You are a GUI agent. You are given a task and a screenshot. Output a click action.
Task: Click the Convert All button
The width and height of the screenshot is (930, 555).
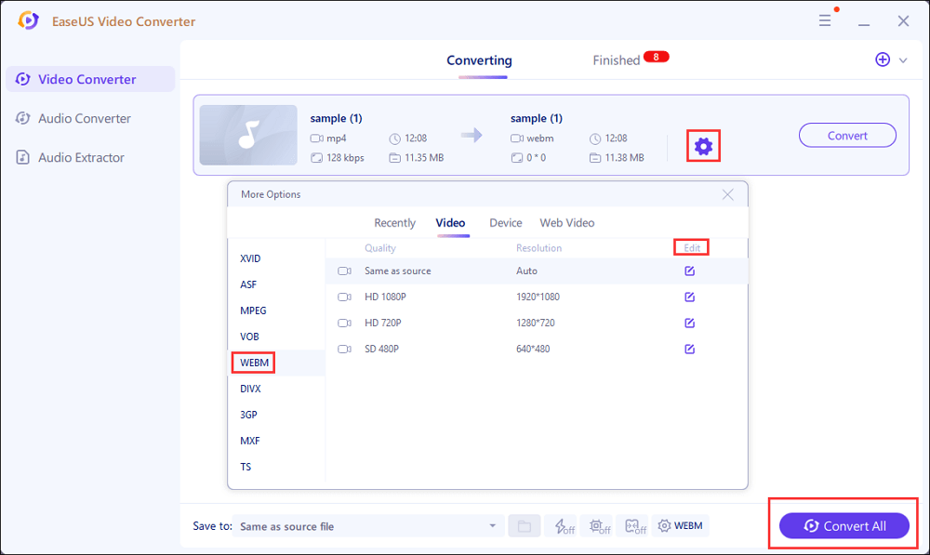[x=845, y=526]
